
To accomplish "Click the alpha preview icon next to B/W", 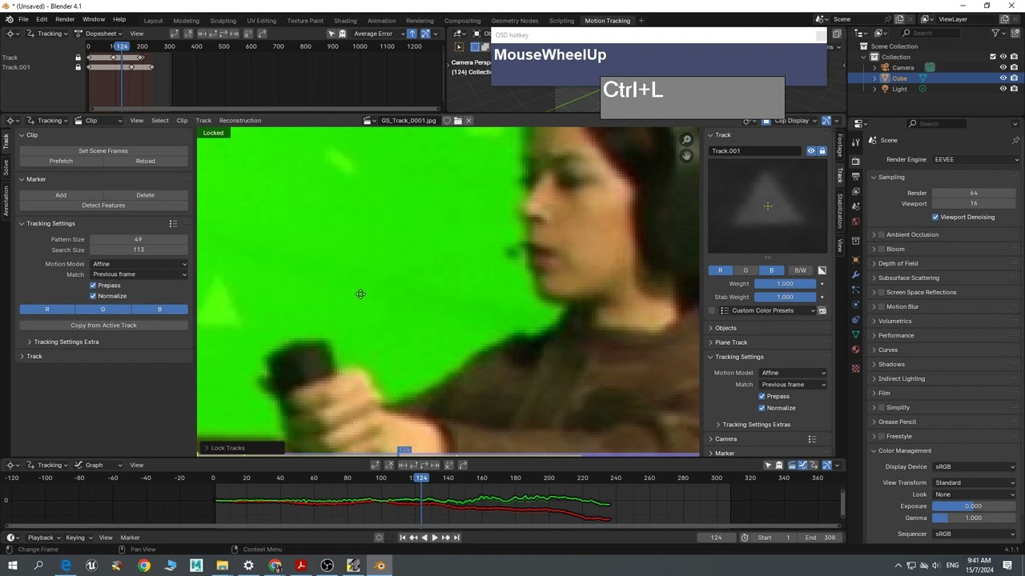I will tap(822, 270).
